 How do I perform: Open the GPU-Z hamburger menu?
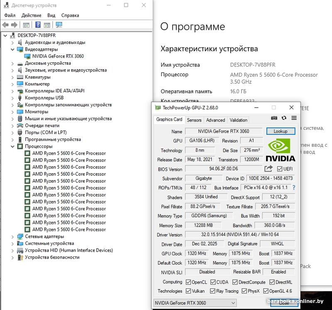pos(294,118)
